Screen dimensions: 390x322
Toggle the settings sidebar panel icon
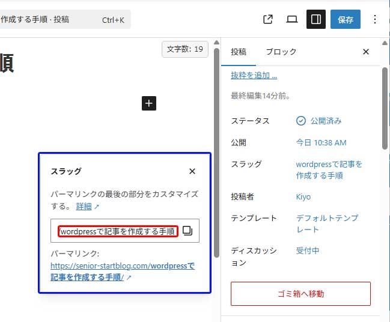[x=316, y=19]
